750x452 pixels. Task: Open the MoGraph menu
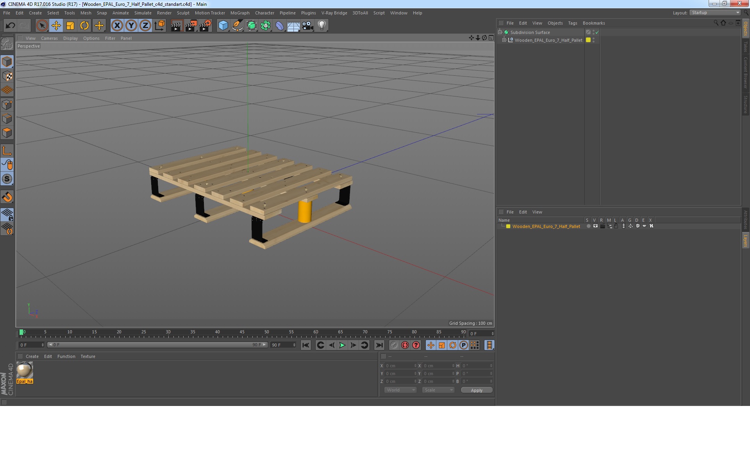(240, 13)
